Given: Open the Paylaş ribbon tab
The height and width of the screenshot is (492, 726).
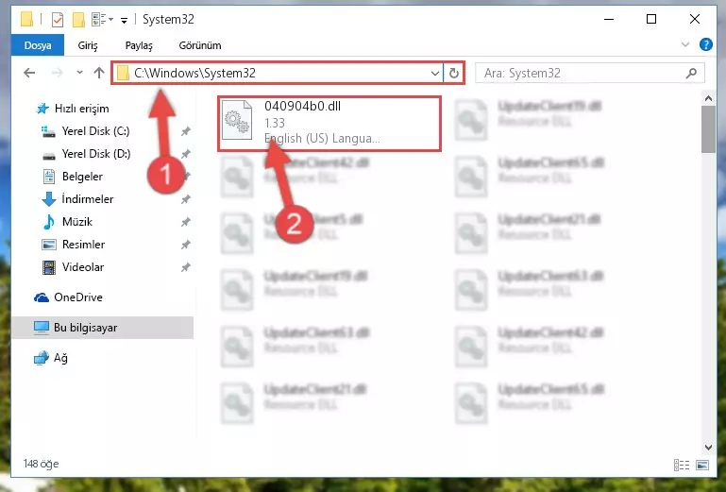Looking at the screenshot, I should coord(139,45).
